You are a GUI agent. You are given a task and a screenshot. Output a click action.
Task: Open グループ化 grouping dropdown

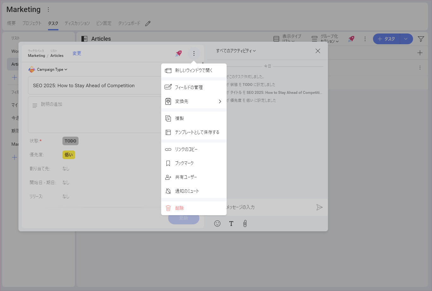point(325,39)
